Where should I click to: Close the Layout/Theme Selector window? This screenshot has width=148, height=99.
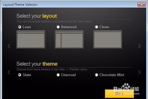pos(142,4)
